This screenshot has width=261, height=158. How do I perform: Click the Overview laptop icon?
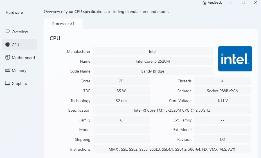tap(8, 31)
